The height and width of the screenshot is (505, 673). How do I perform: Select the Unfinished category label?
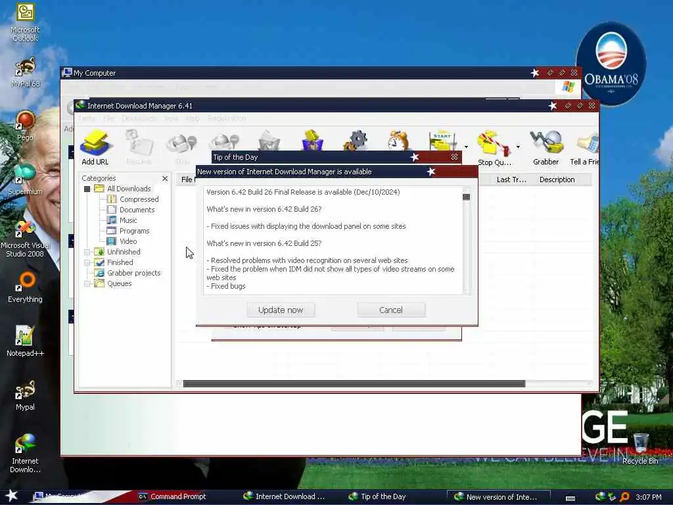(124, 252)
